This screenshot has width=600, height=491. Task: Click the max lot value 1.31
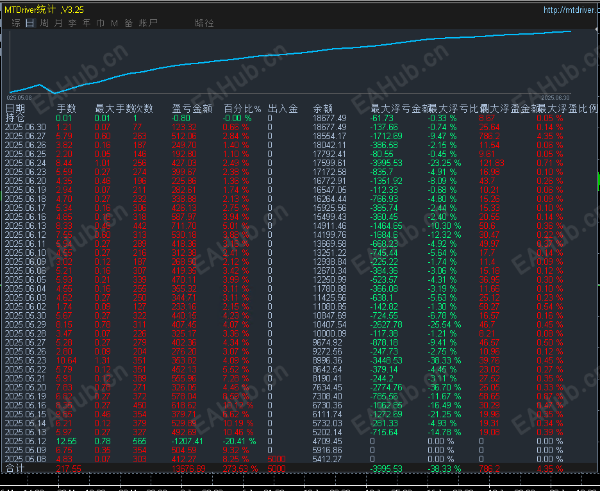[x=103, y=360]
